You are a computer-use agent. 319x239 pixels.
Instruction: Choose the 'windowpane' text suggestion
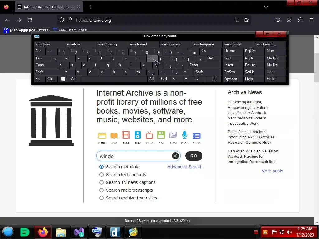[207, 44]
